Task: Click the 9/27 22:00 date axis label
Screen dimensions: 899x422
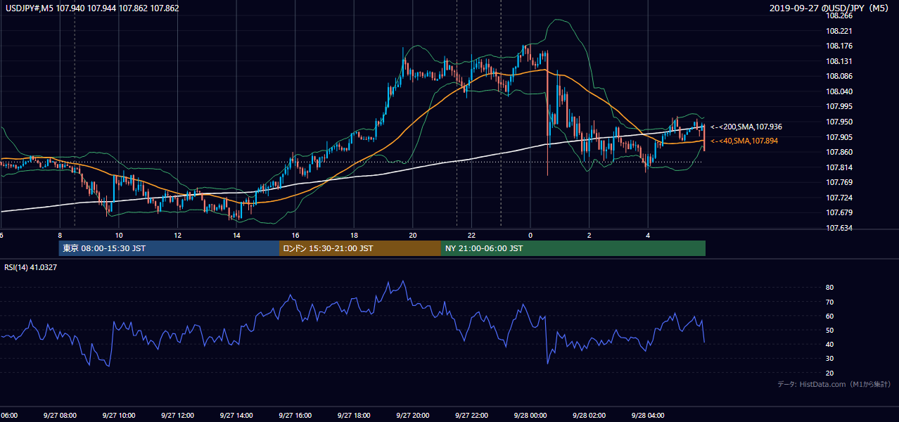Action: click(471, 416)
